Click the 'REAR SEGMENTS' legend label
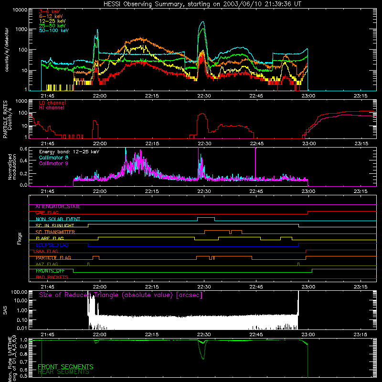The image size is (382, 382). click(x=64, y=372)
